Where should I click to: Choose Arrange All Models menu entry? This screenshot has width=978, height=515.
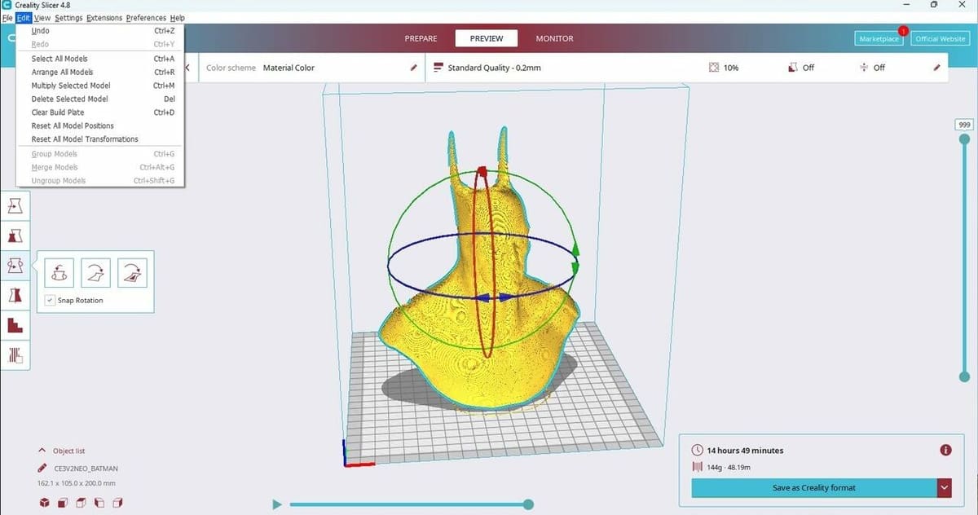tap(102, 72)
